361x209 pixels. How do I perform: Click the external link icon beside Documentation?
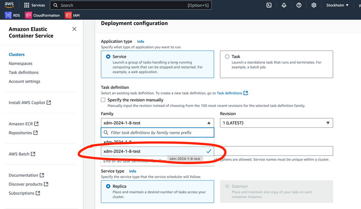click(42, 175)
